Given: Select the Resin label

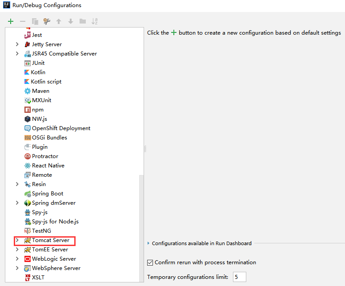Looking at the screenshot, I should (x=39, y=184).
